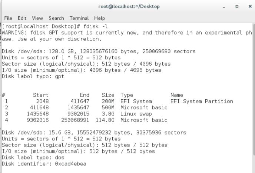Click the 'EFI System Partition' name
Screen dimensions: 255x173
(x=202, y=101)
